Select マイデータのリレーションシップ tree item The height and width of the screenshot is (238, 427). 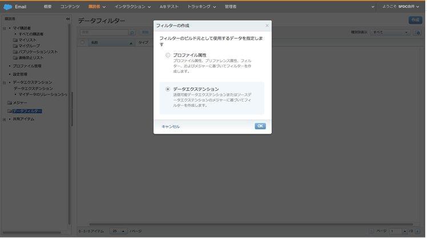click(x=43, y=94)
